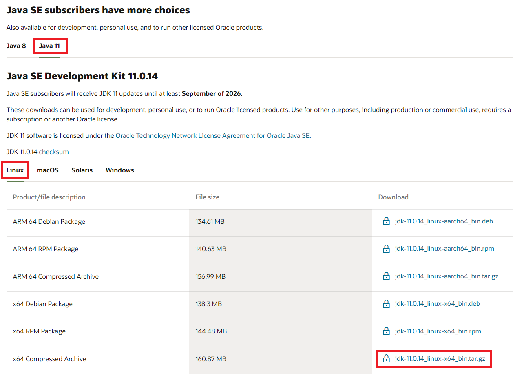Download jdk-11.0.14_linux-x64_bin.deb package

[437, 304]
